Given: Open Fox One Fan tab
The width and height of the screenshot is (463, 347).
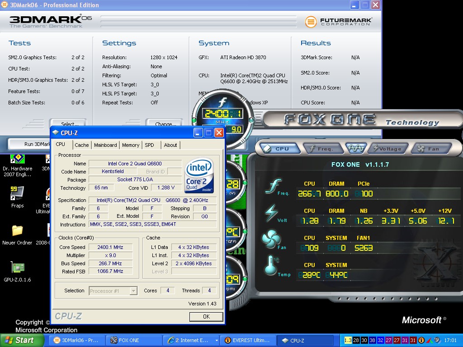Looking at the screenshot, I should click(x=431, y=148).
